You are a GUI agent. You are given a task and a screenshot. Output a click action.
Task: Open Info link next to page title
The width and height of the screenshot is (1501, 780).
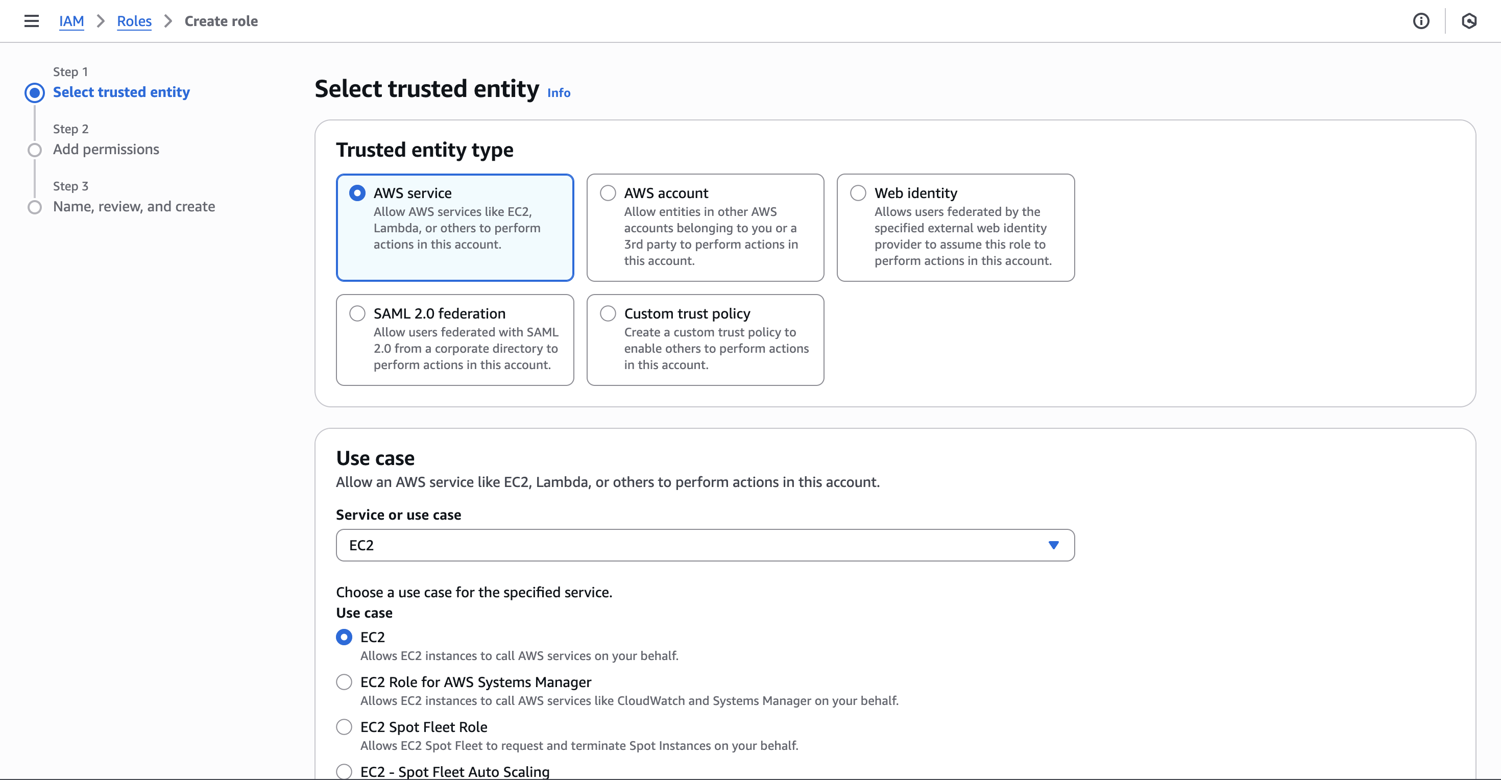[x=558, y=92]
